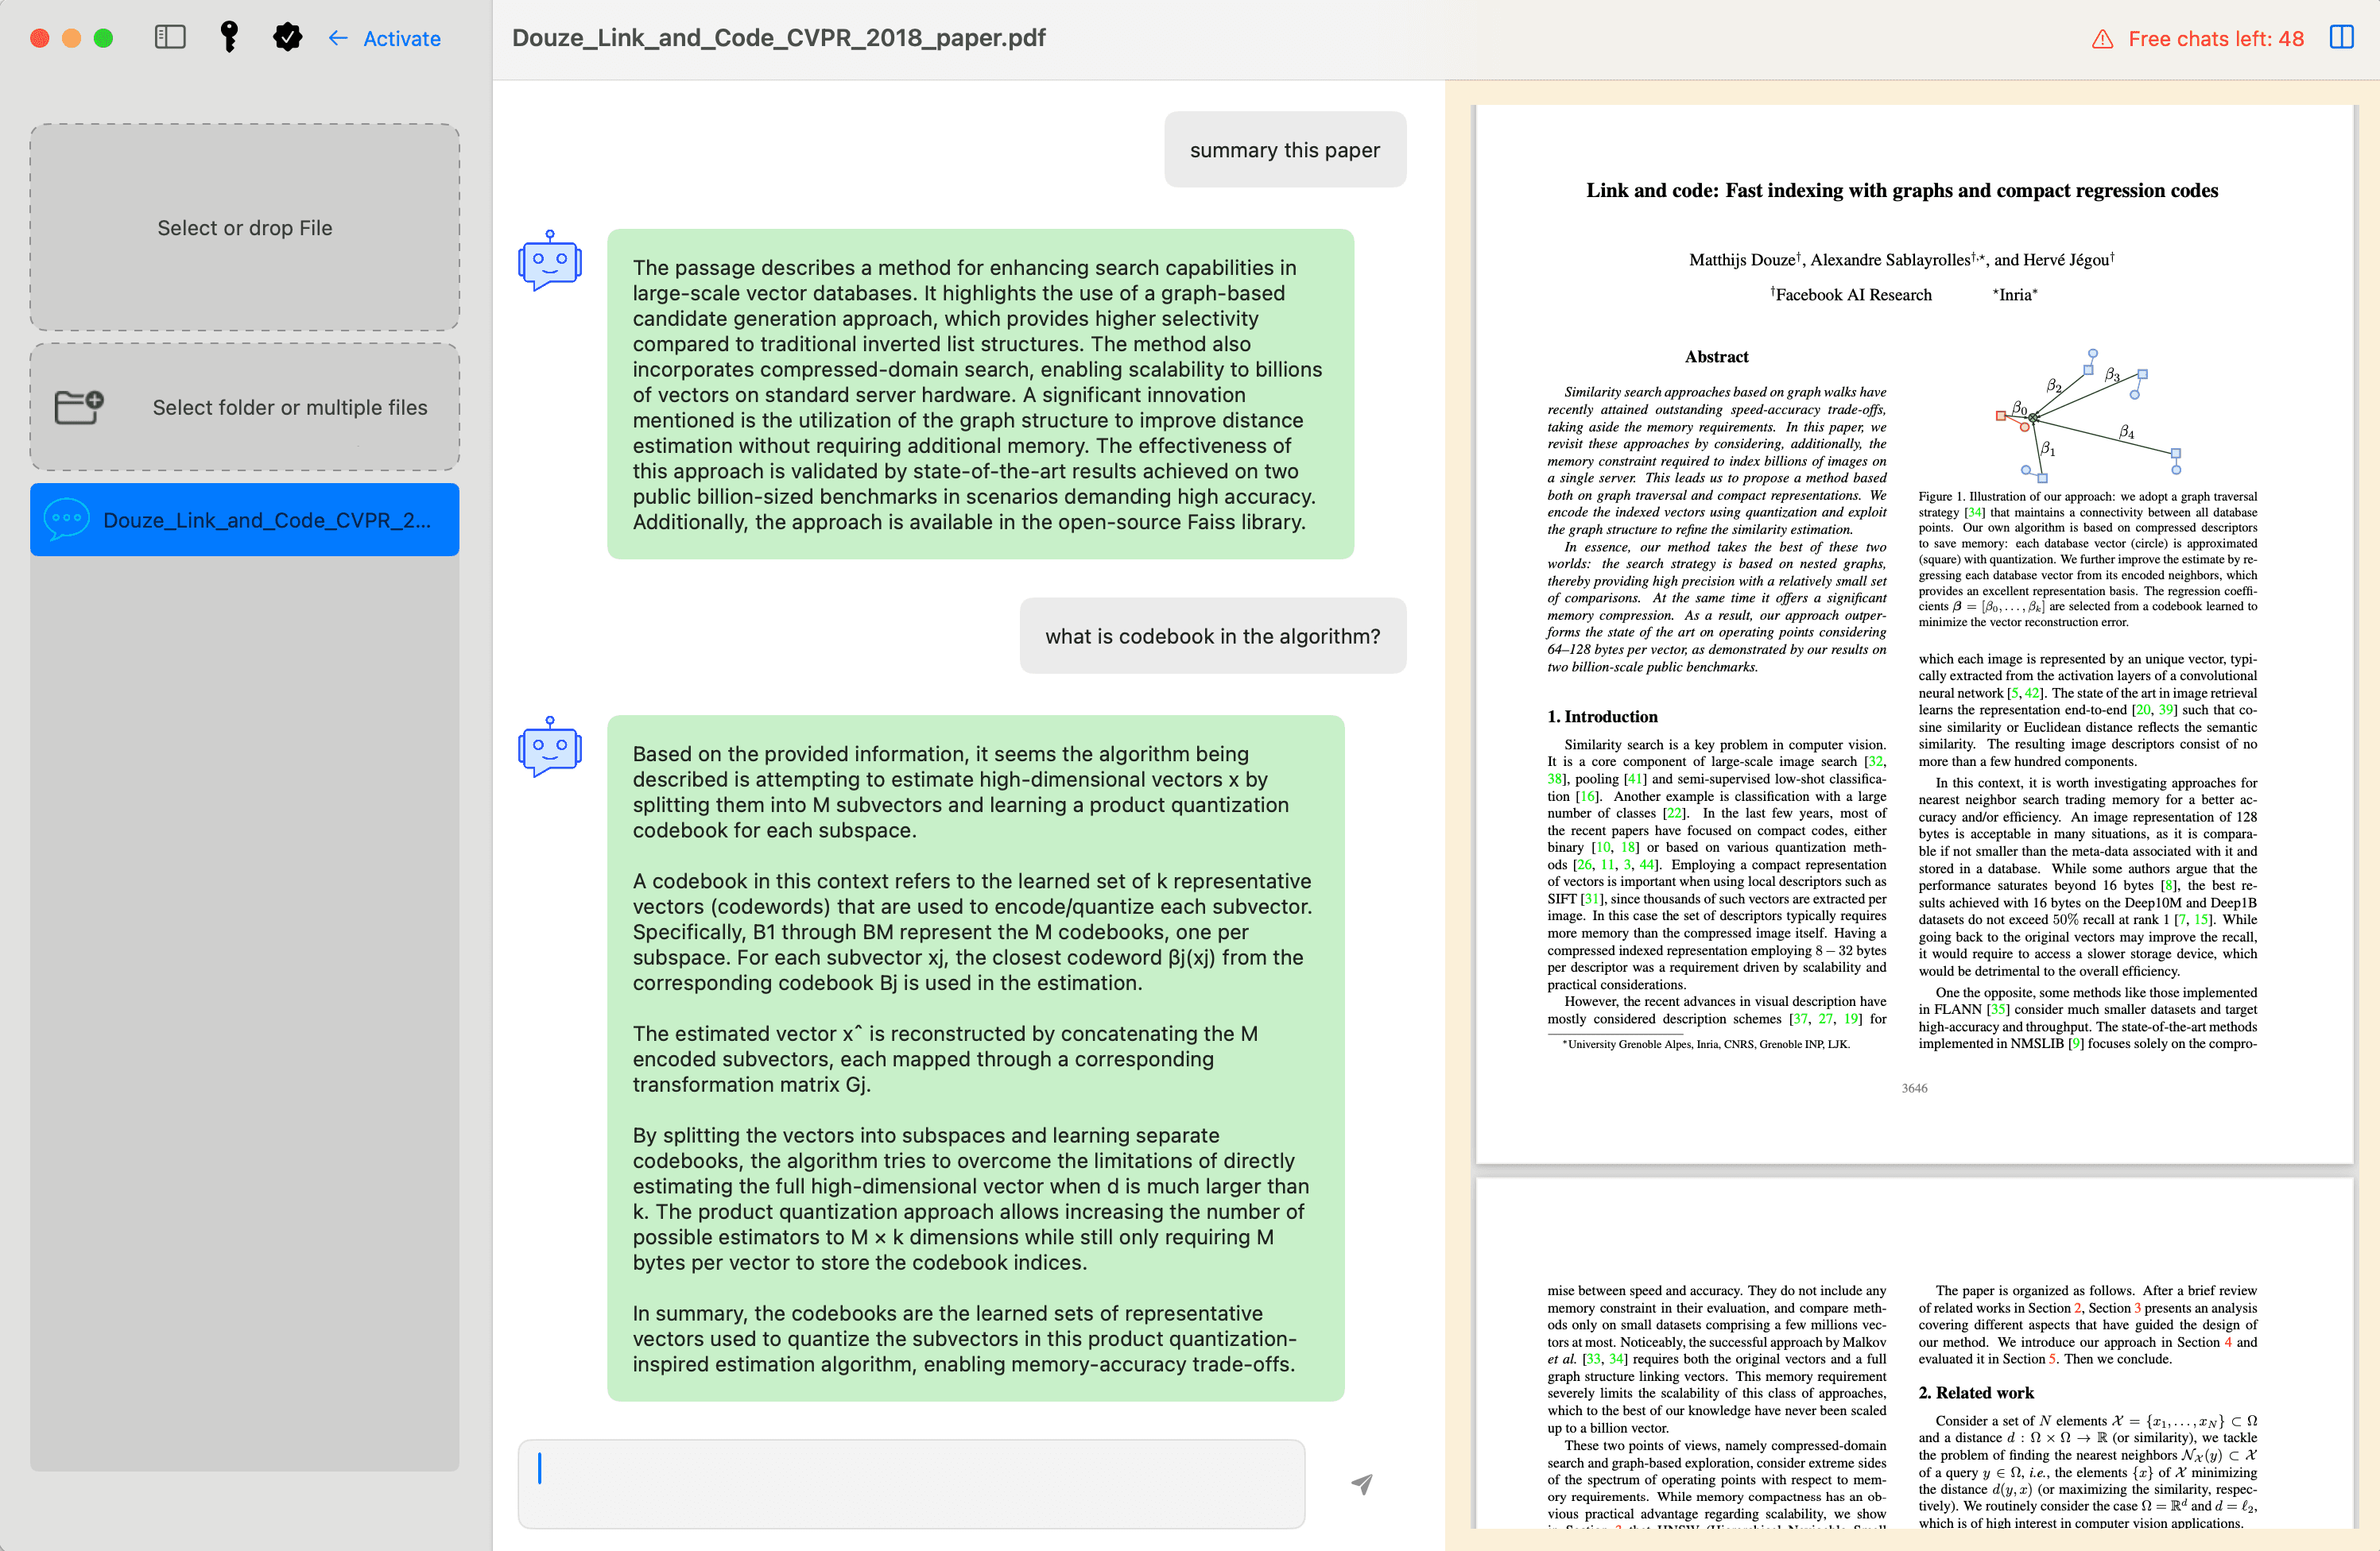Toggle the PDF split view panel icon
The image size is (2380, 1551).
[x=2341, y=38]
